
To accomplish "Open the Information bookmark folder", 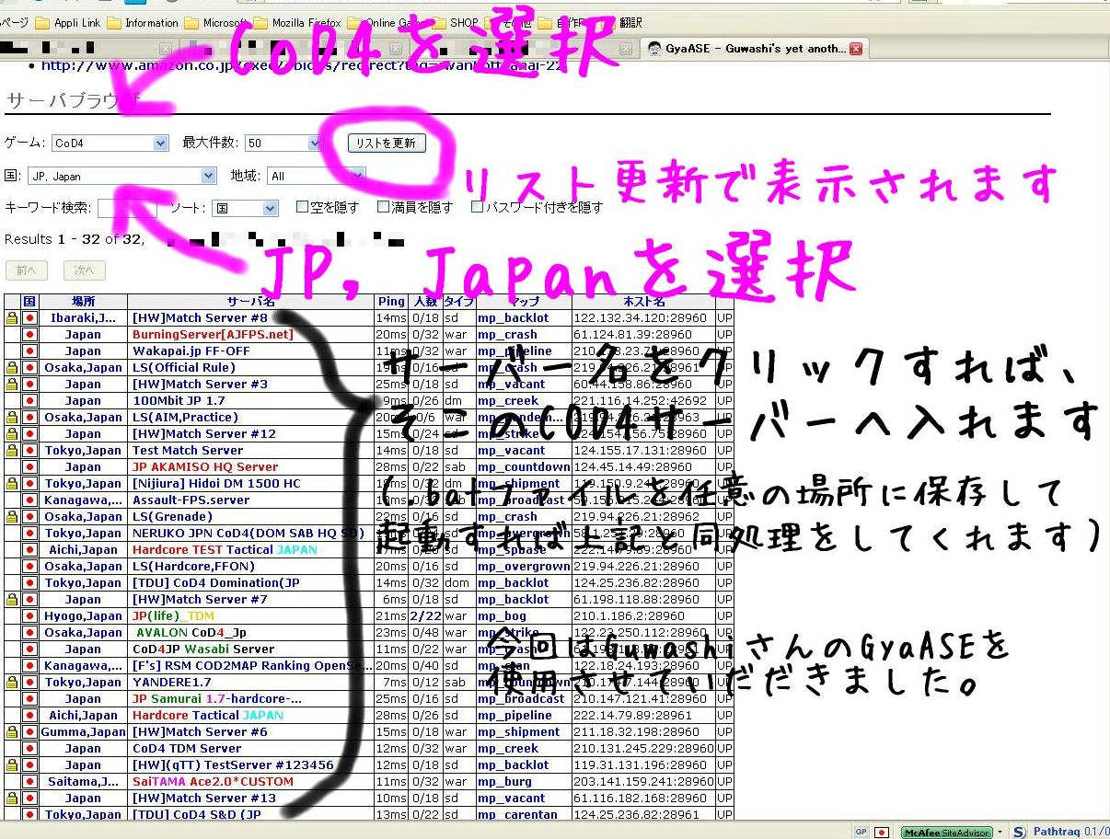I will coord(143,23).
